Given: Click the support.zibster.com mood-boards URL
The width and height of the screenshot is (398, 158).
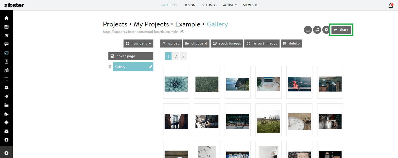Looking at the screenshot, I should 140,32.
